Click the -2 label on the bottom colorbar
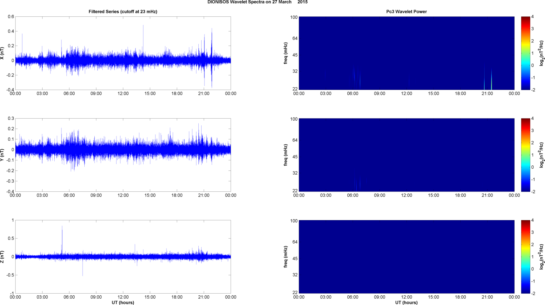The image size is (545, 305). tap(532, 293)
